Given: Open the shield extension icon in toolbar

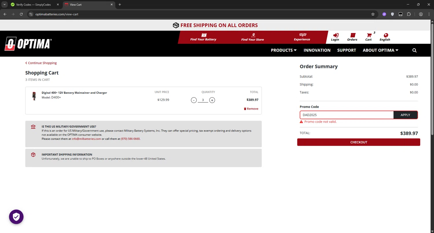Looking at the screenshot, I should click(x=392, y=14).
